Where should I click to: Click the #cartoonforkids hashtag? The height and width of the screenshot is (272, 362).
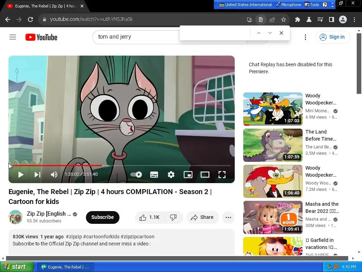(x=101, y=237)
